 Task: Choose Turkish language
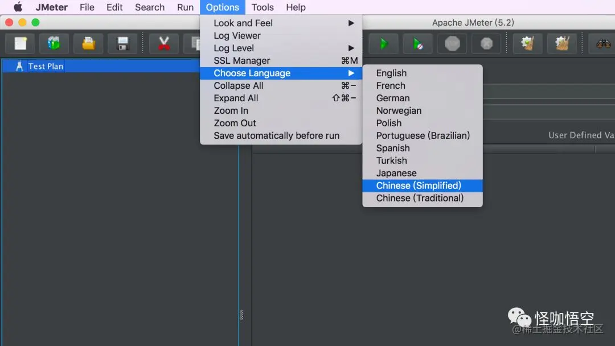(423, 160)
